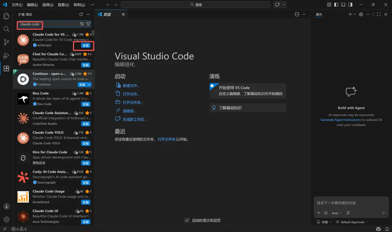Install the Roo Code extension

click(86, 104)
